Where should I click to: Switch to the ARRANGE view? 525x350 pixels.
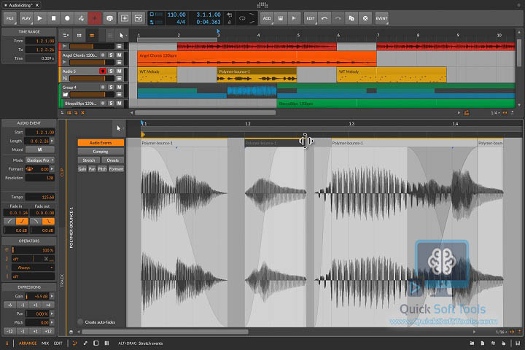pyautogui.click(x=28, y=343)
